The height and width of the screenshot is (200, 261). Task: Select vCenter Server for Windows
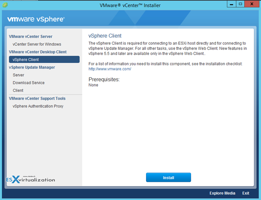click(x=37, y=44)
